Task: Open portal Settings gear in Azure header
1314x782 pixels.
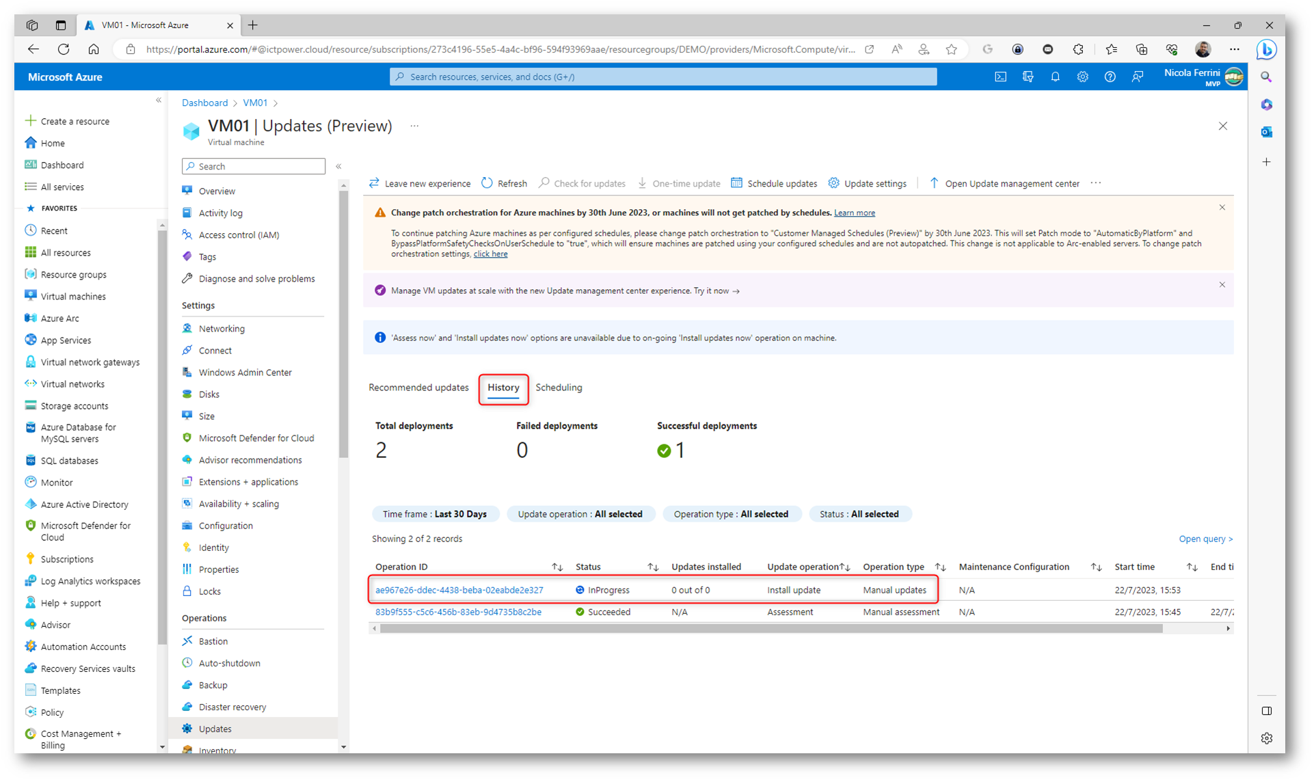Action: coord(1082,77)
